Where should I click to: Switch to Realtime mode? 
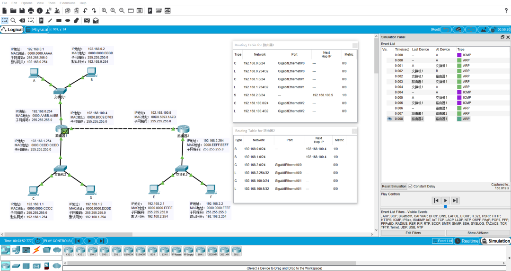[467, 241]
